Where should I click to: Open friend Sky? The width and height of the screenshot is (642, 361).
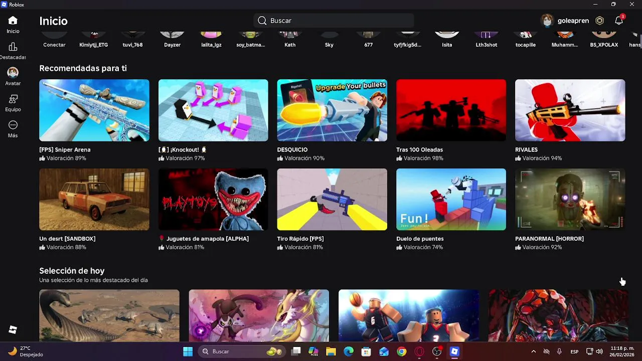click(x=329, y=40)
